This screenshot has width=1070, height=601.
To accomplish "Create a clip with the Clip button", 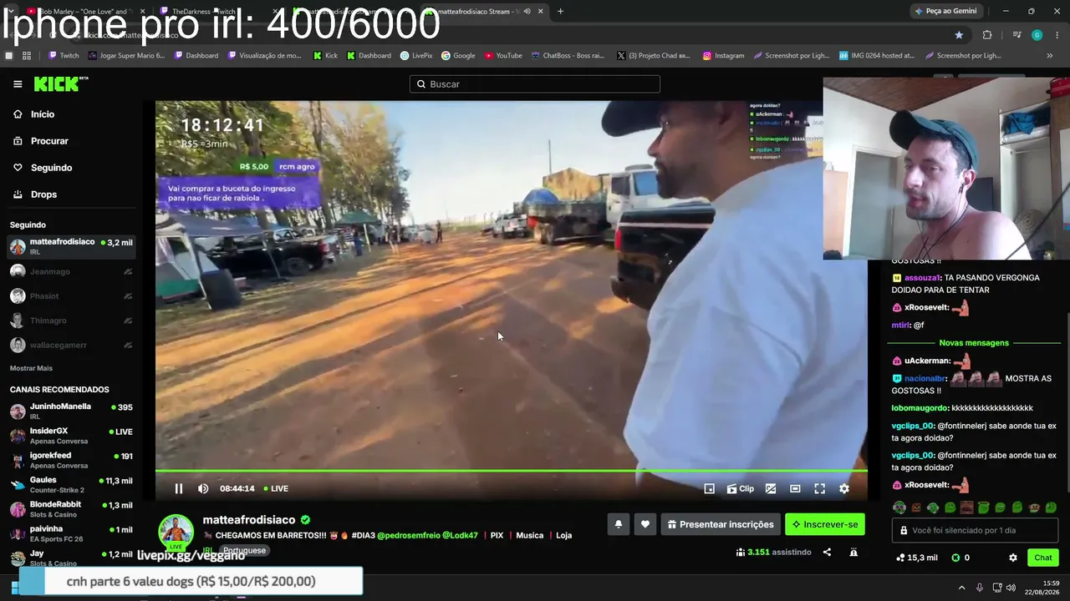I will (741, 489).
